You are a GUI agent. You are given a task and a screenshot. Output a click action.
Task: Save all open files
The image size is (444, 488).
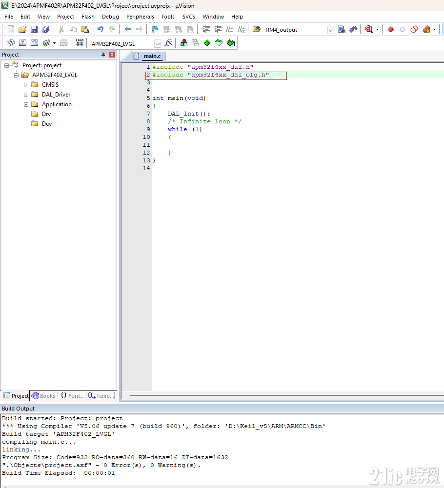[x=46, y=29]
